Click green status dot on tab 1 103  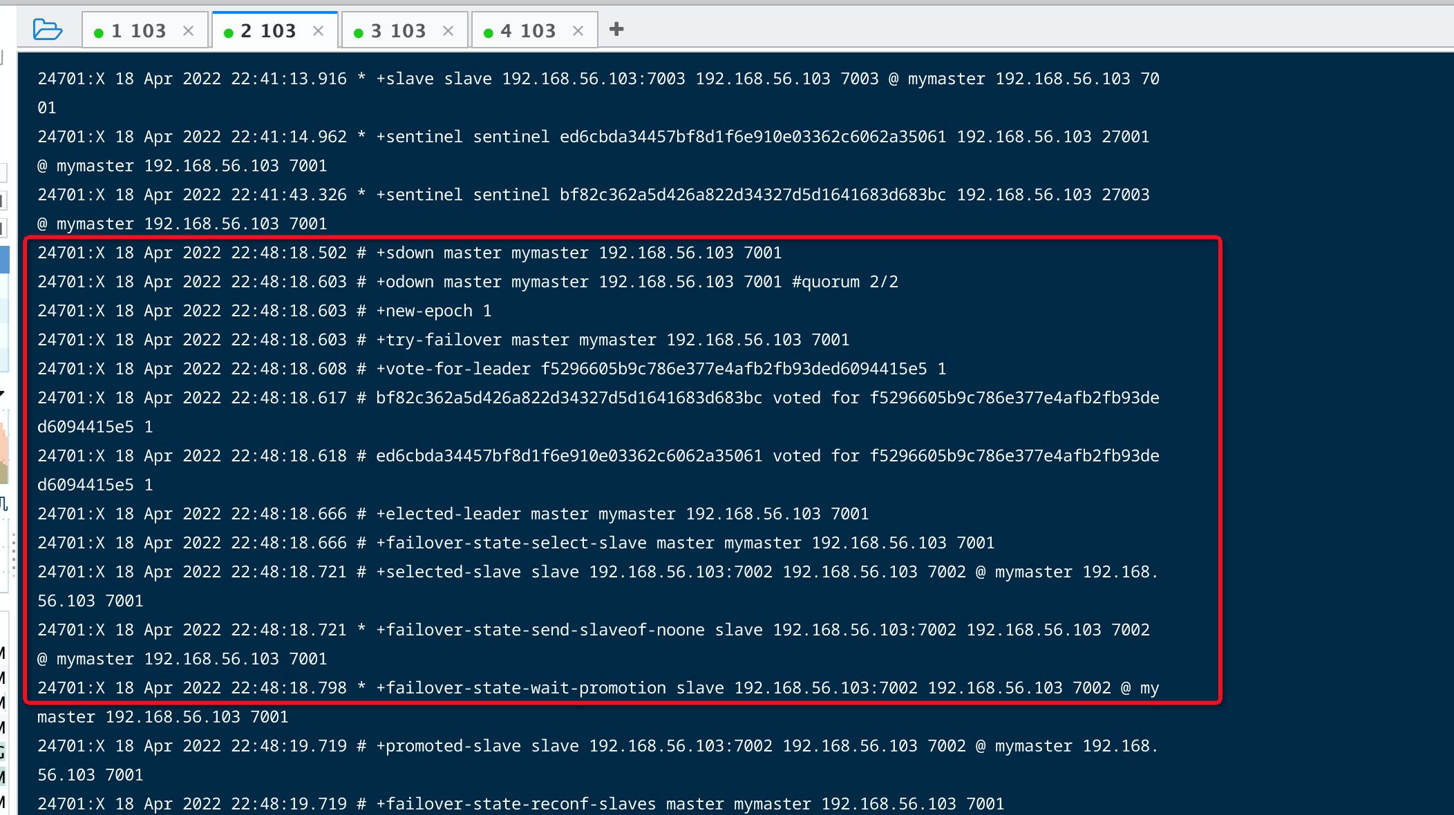pos(99,32)
